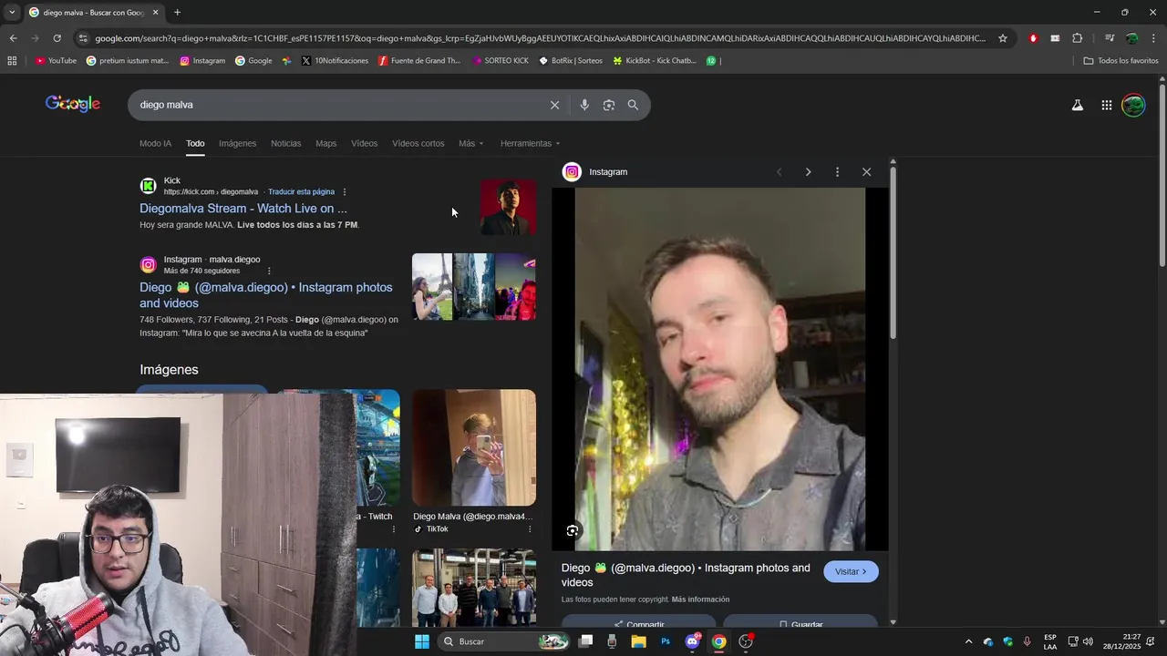The height and width of the screenshot is (656, 1167).
Task: Open the Todos los favoritos folder
Action: (1121, 61)
